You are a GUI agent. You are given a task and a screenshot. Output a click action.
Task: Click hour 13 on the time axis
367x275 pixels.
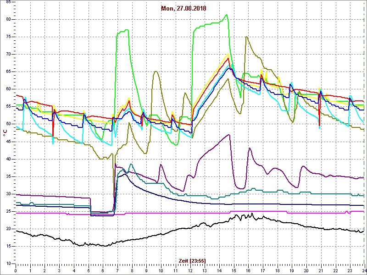click(x=204, y=270)
